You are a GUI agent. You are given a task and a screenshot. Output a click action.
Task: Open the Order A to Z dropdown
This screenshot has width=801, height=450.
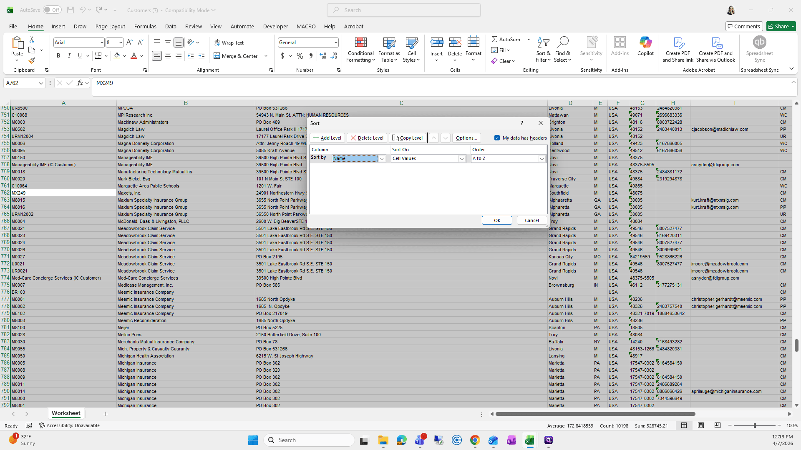542,158
